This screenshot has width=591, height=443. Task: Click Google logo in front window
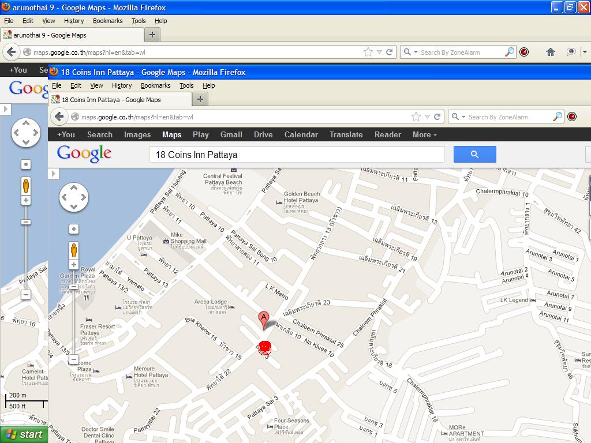pos(84,153)
